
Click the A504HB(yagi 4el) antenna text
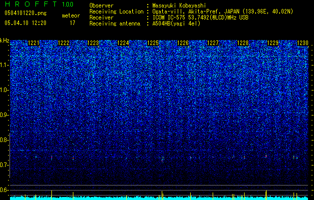point(176,23)
